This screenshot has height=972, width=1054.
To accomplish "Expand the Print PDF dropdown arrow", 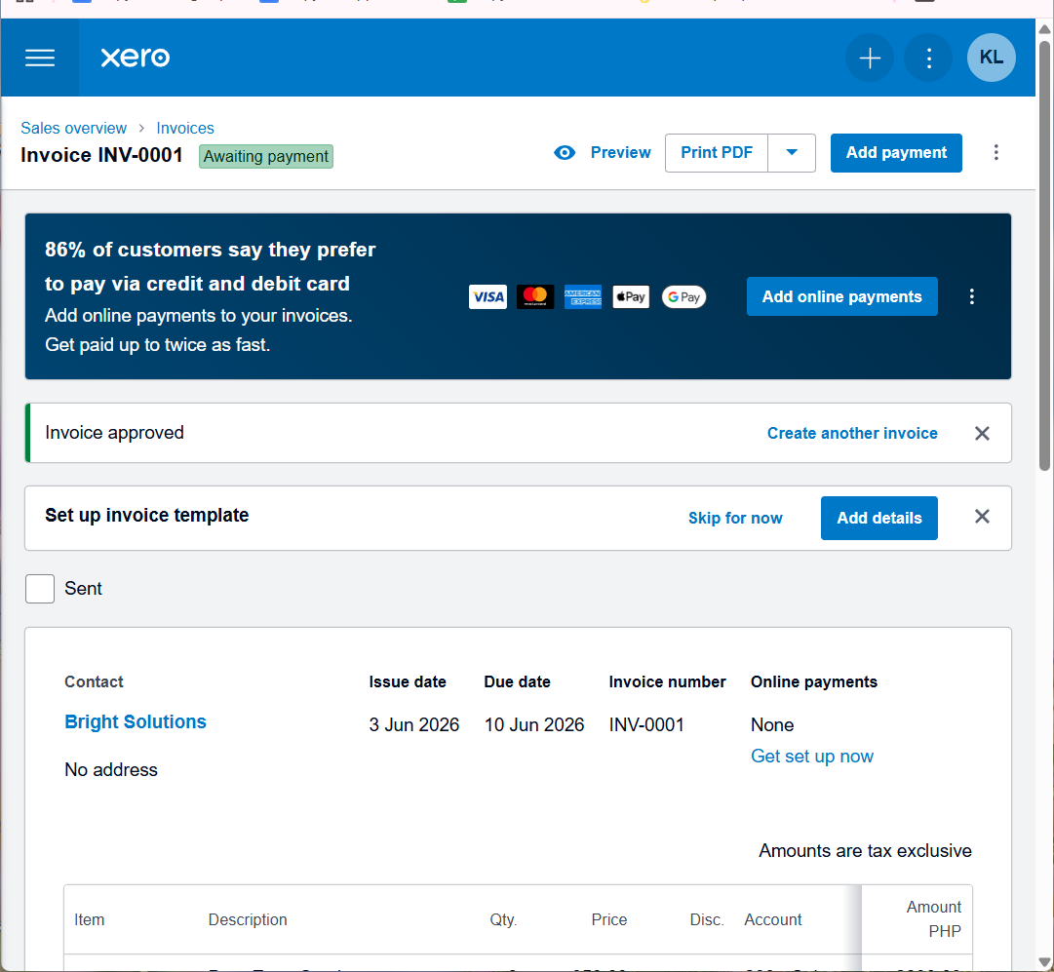I will tap(791, 153).
